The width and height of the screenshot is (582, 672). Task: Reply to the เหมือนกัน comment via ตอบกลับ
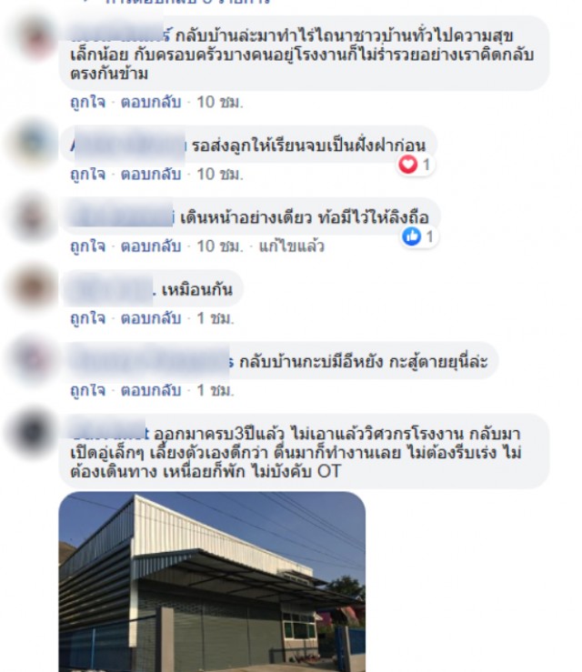(x=151, y=318)
